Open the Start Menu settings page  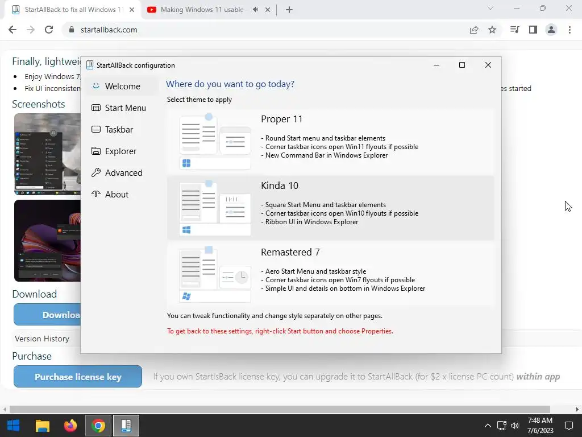click(122, 108)
